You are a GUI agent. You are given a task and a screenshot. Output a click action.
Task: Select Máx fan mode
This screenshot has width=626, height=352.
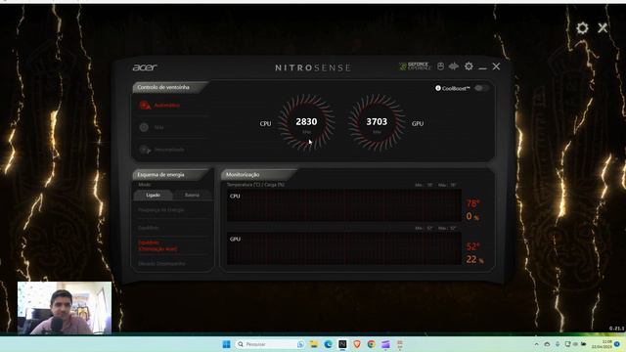[152, 127]
